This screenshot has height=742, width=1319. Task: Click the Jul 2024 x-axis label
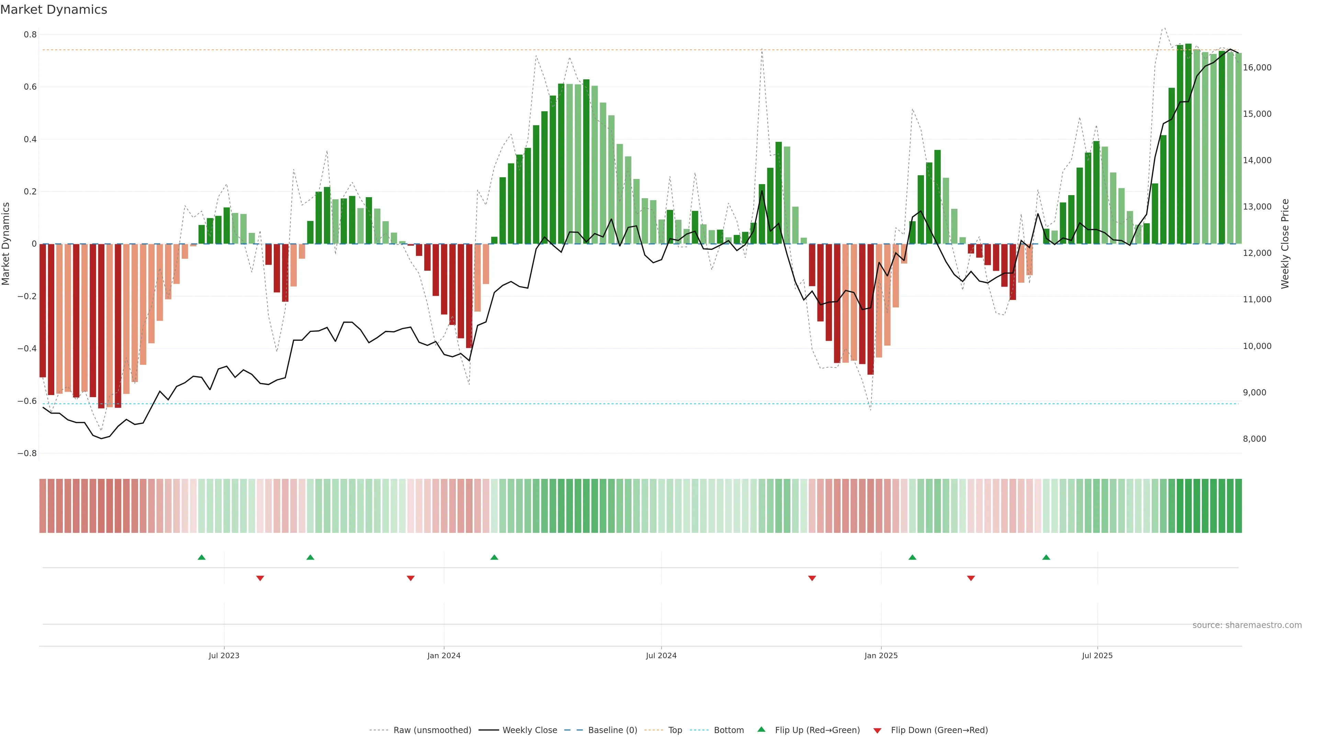tap(661, 655)
